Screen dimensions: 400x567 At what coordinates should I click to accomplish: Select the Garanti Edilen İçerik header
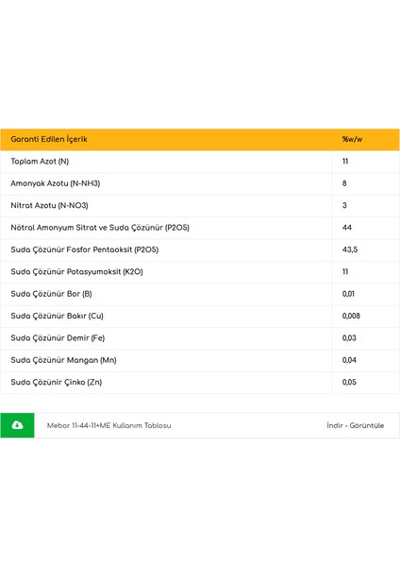coord(49,139)
